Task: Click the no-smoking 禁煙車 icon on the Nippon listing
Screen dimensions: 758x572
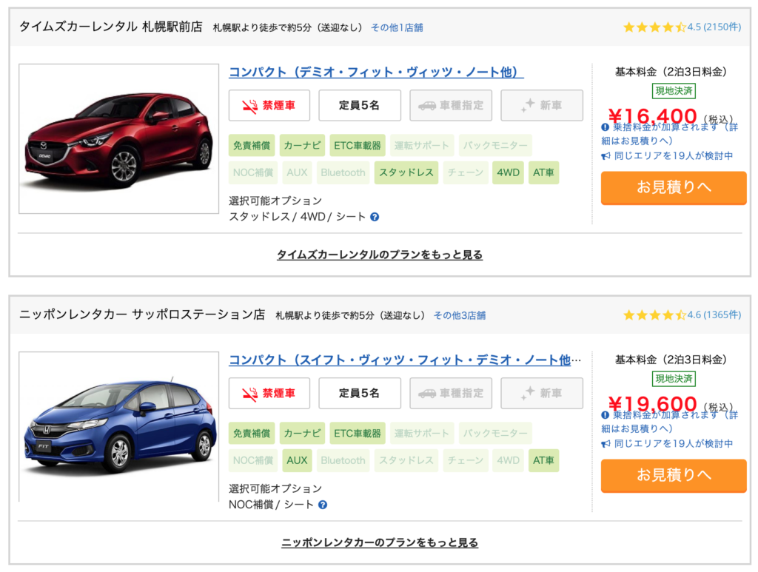Action: [x=250, y=394]
